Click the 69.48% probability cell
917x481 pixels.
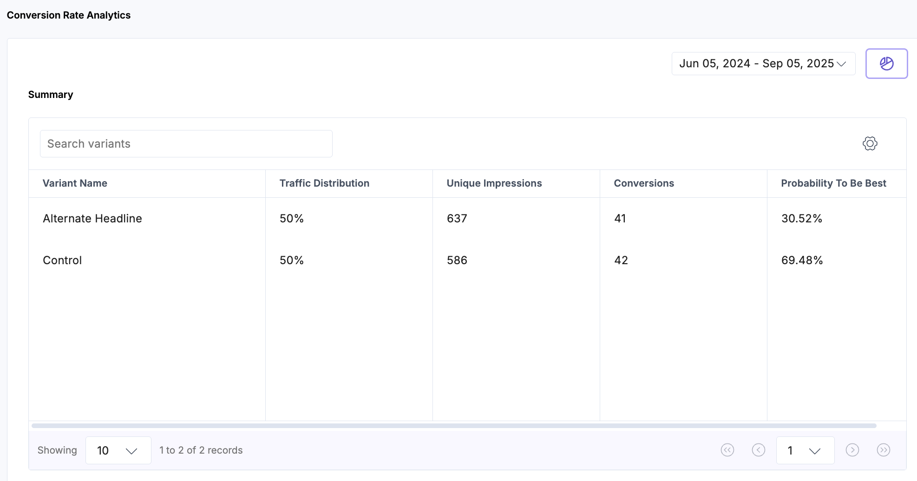[x=802, y=260]
